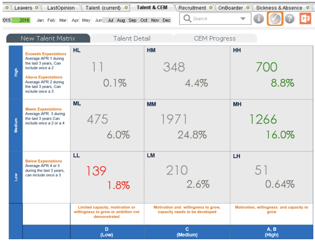The width and height of the screenshot is (315, 241).
Task: Click inside the Search text field
Action: pos(213,19)
